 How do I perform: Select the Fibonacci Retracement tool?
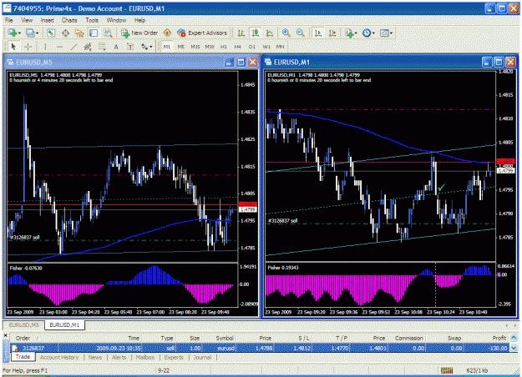pos(102,47)
